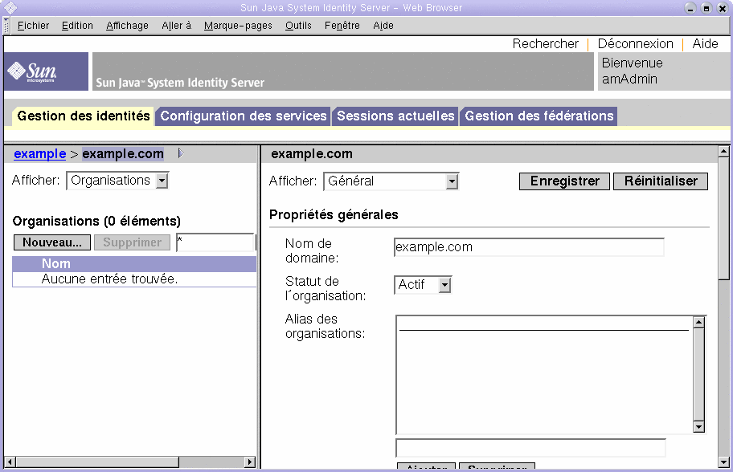Switch to Configuration des services tab

243,116
